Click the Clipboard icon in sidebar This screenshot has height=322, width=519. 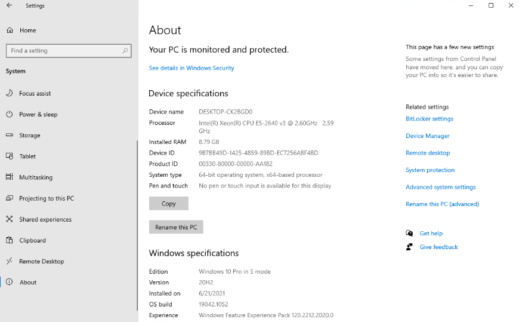pyautogui.click(x=10, y=240)
